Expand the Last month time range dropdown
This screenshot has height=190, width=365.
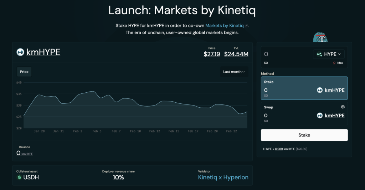234,72
